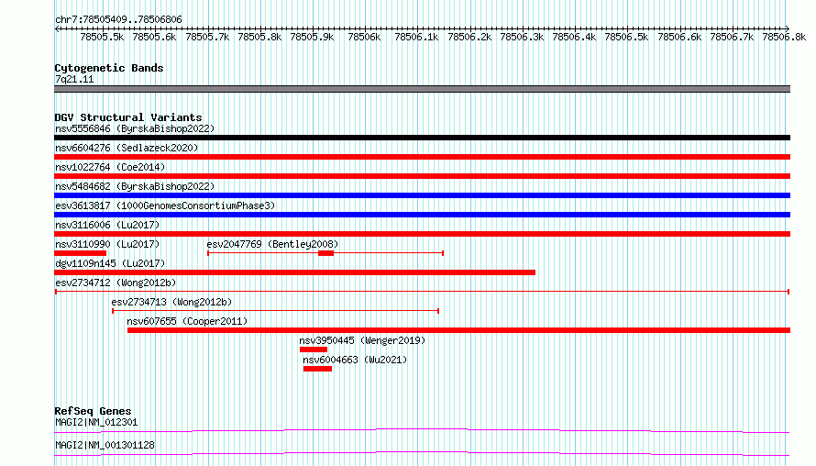
Task: Click ruler position 78506.6k
Action: coord(679,37)
